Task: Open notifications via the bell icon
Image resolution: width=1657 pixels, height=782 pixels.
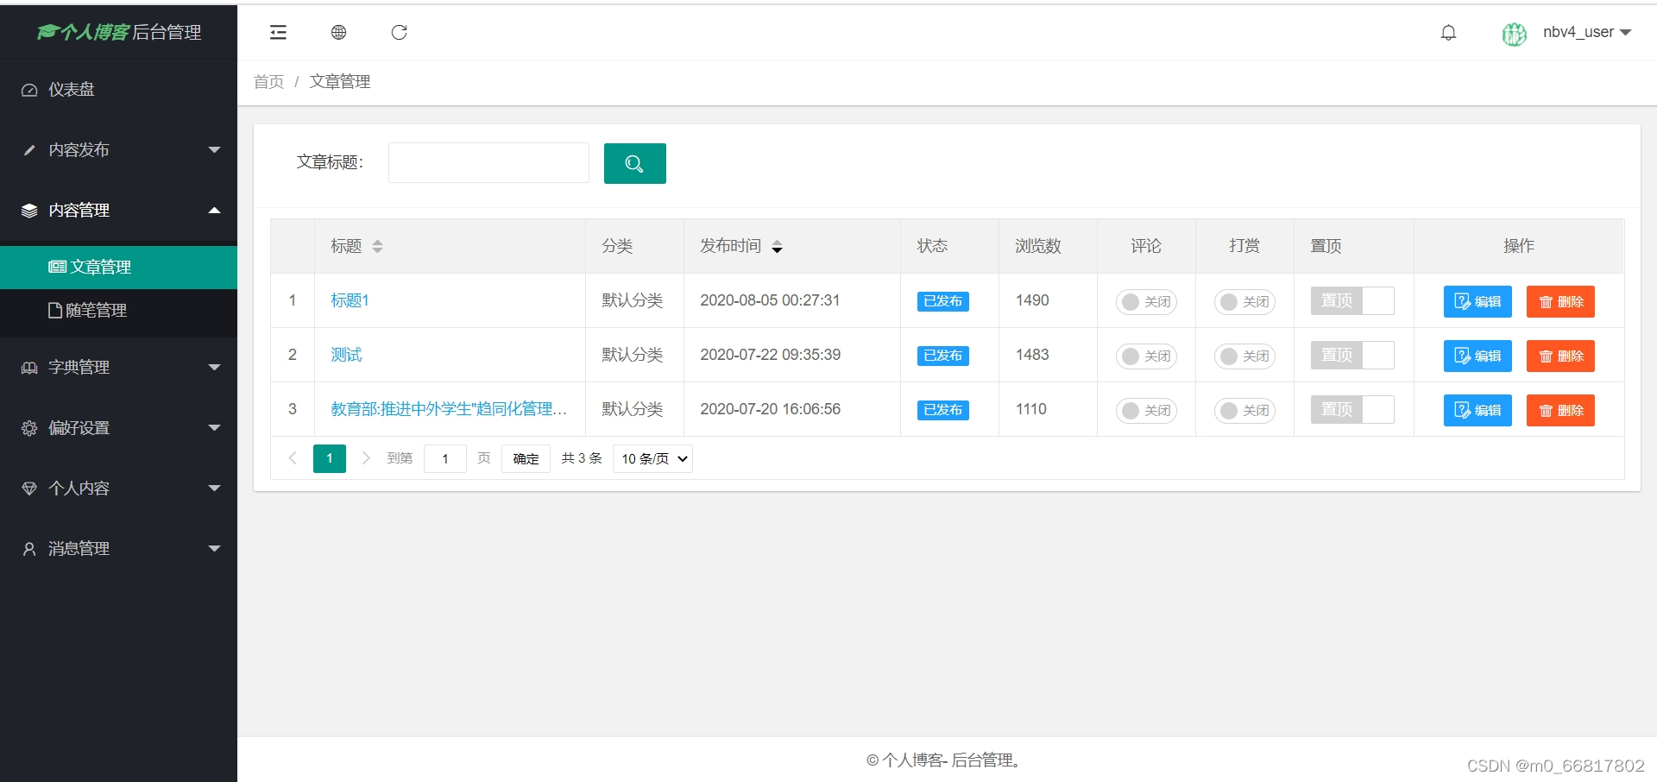Action: point(1448,32)
